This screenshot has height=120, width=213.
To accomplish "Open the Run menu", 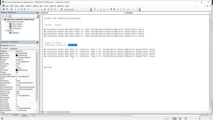I will coord(41,6).
